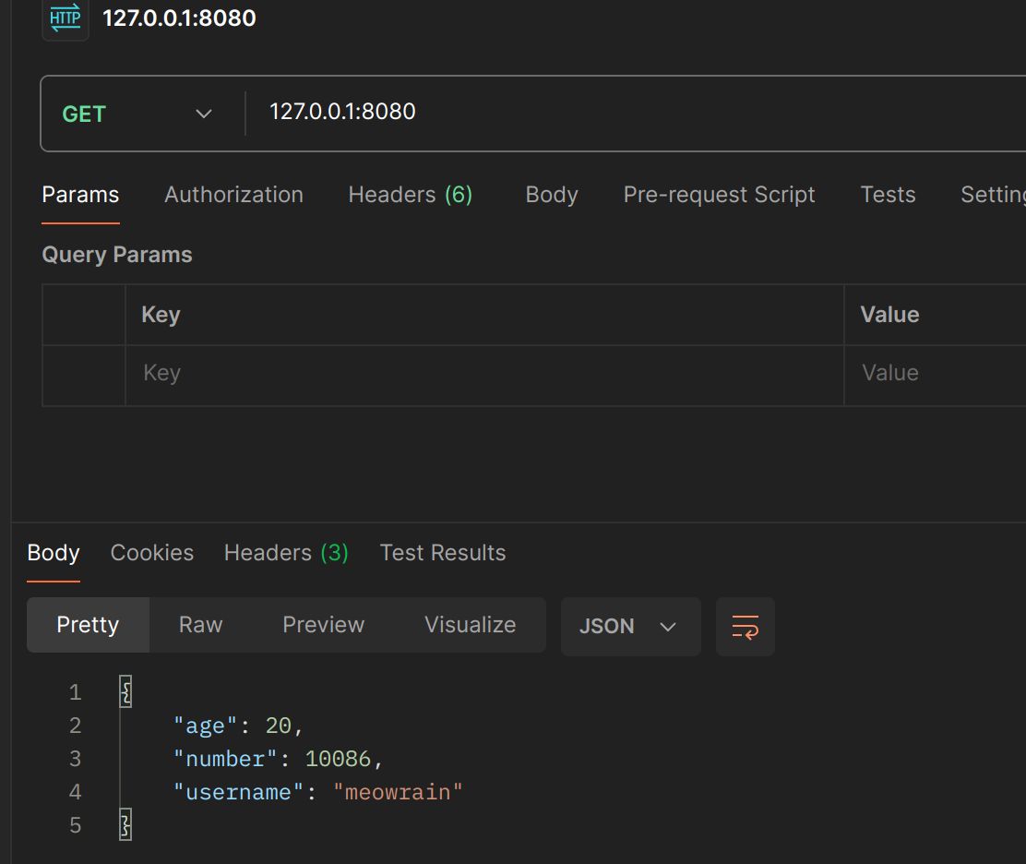The height and width of the screenshot is (864, 1026).
Task: Open the Pre-request Script tab
Action: tap(719, 195)
